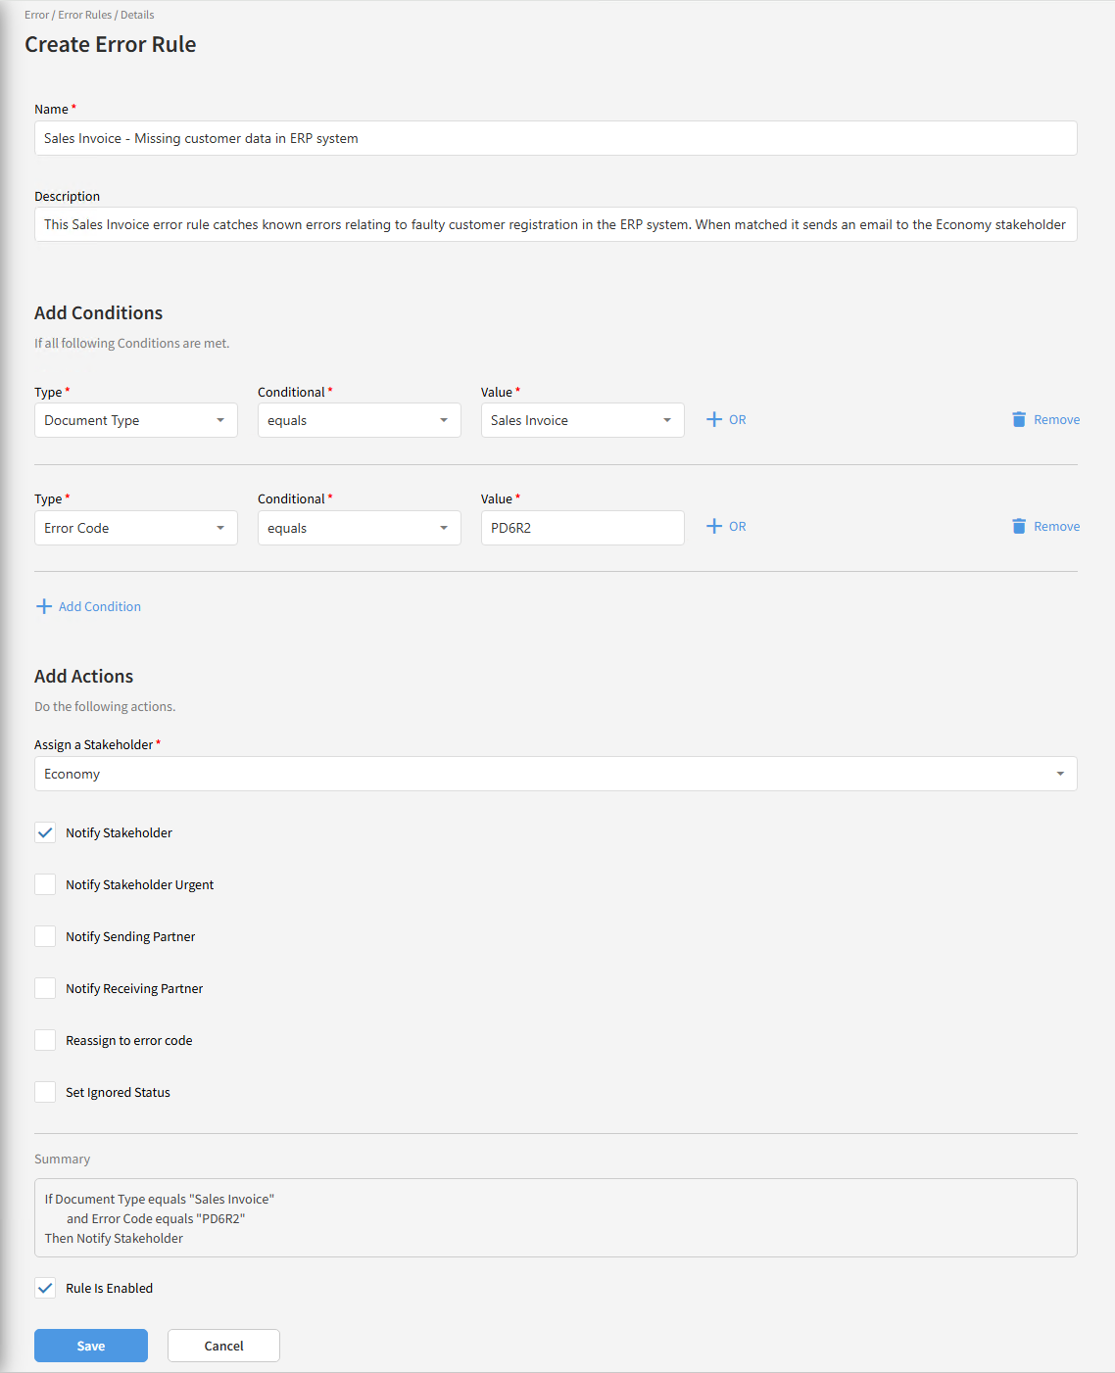This screenshot has width=1115, height=1373.
Task: Uncheck Notify Stakeholder checkbox
Action: tap(45, 833)
